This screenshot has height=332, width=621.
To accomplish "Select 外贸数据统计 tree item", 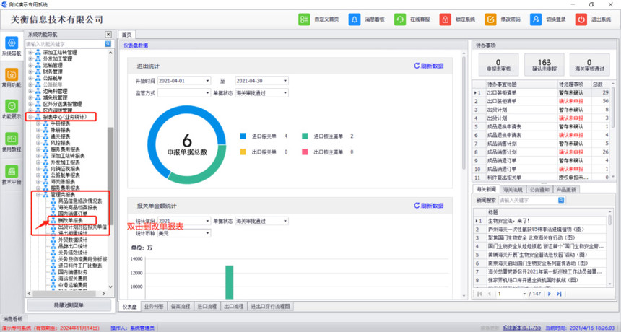I will 73,240.
